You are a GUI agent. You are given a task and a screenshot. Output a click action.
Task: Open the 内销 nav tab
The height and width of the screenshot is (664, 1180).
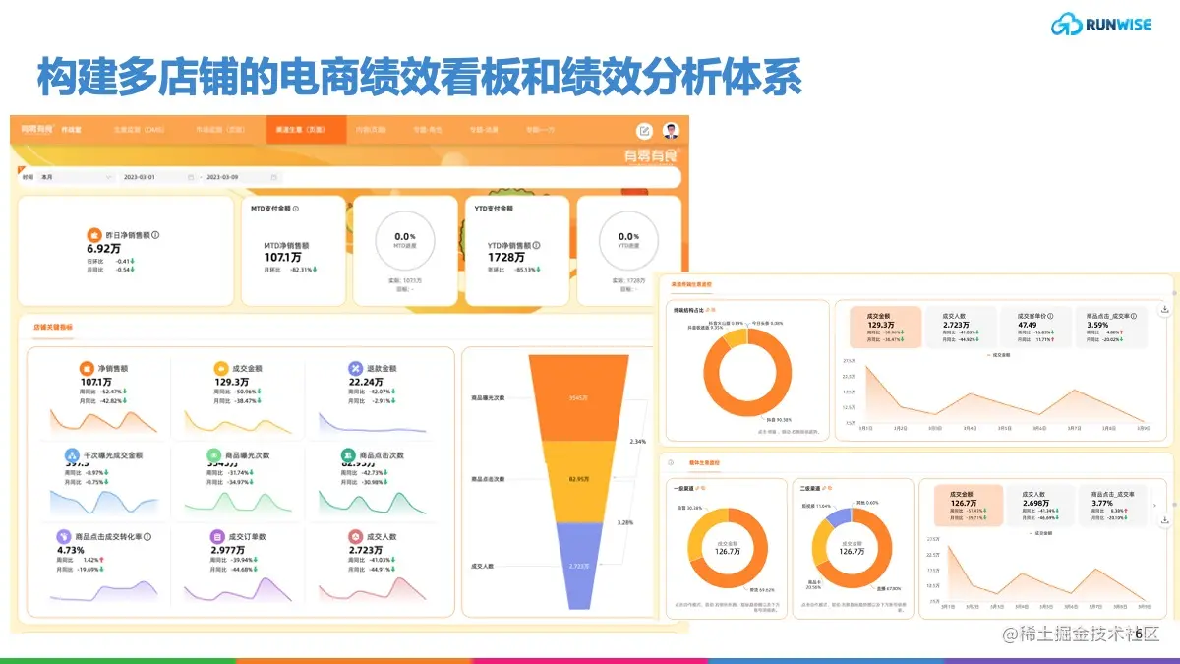pyautogui.click(x=372, y=130)
